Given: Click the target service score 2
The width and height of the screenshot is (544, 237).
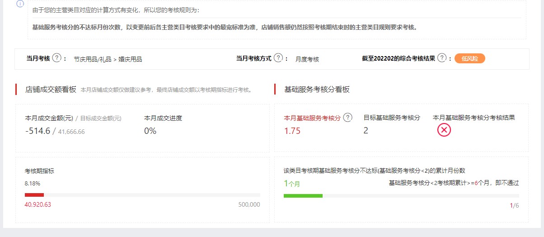Looking at the screenshot, I should [x=366, y=131].
